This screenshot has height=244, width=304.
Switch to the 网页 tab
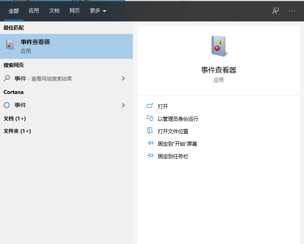(75, 11)
